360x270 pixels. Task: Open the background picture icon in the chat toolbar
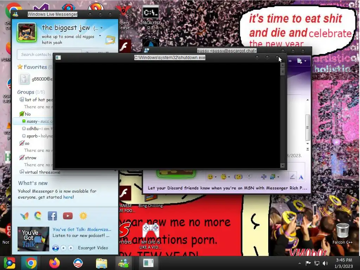tap(272, 177)
